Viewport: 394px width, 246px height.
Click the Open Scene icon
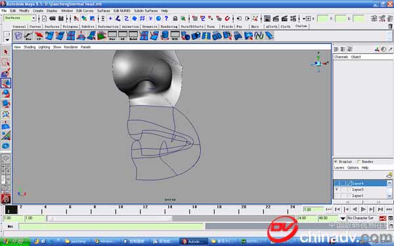point(53,18)
